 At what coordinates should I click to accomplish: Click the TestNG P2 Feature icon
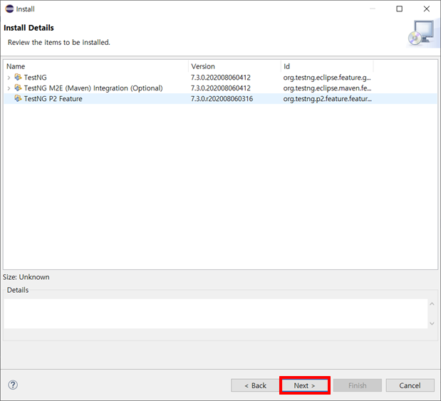pos(18,98)
